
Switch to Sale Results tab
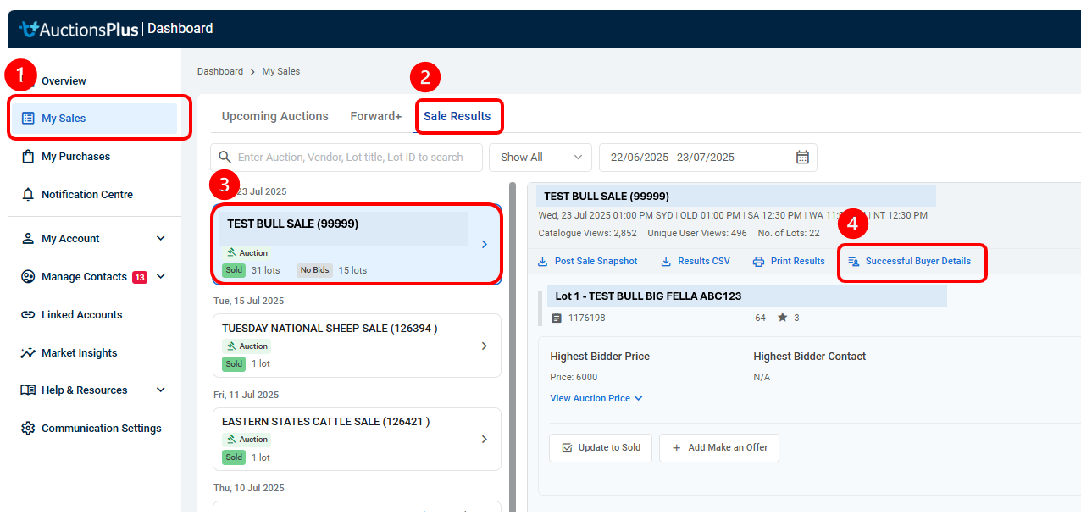click(457, 117)
